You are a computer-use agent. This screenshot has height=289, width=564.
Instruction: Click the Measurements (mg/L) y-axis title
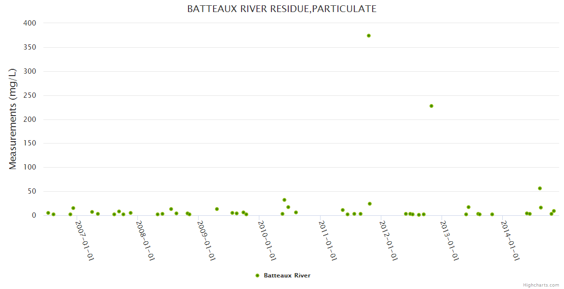13,119
